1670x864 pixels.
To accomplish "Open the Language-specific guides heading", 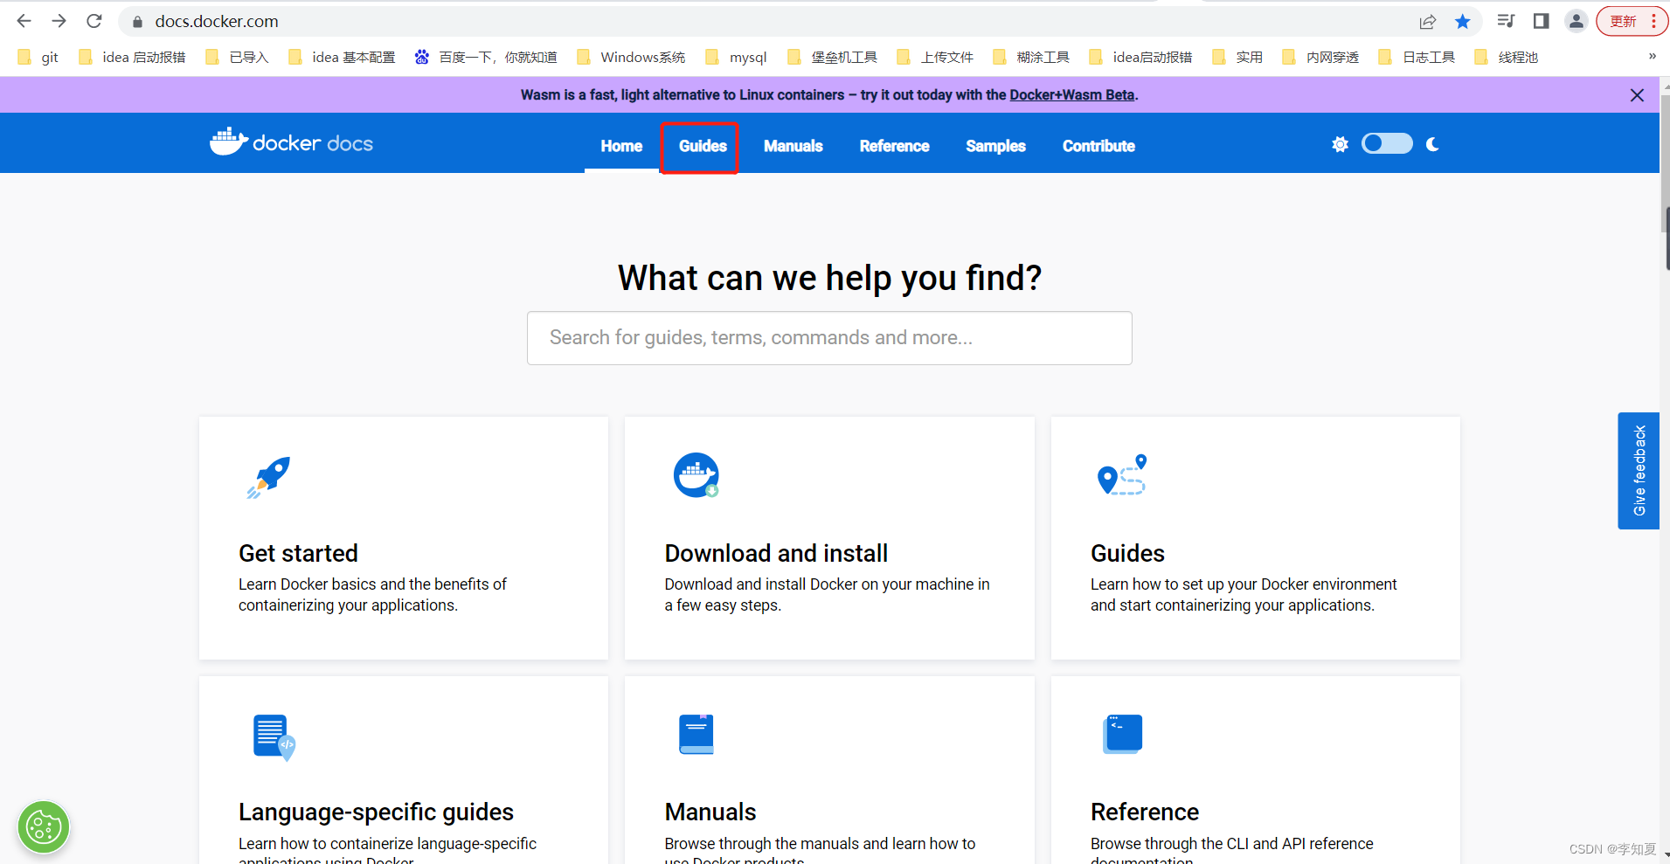I will coord(376,812).
